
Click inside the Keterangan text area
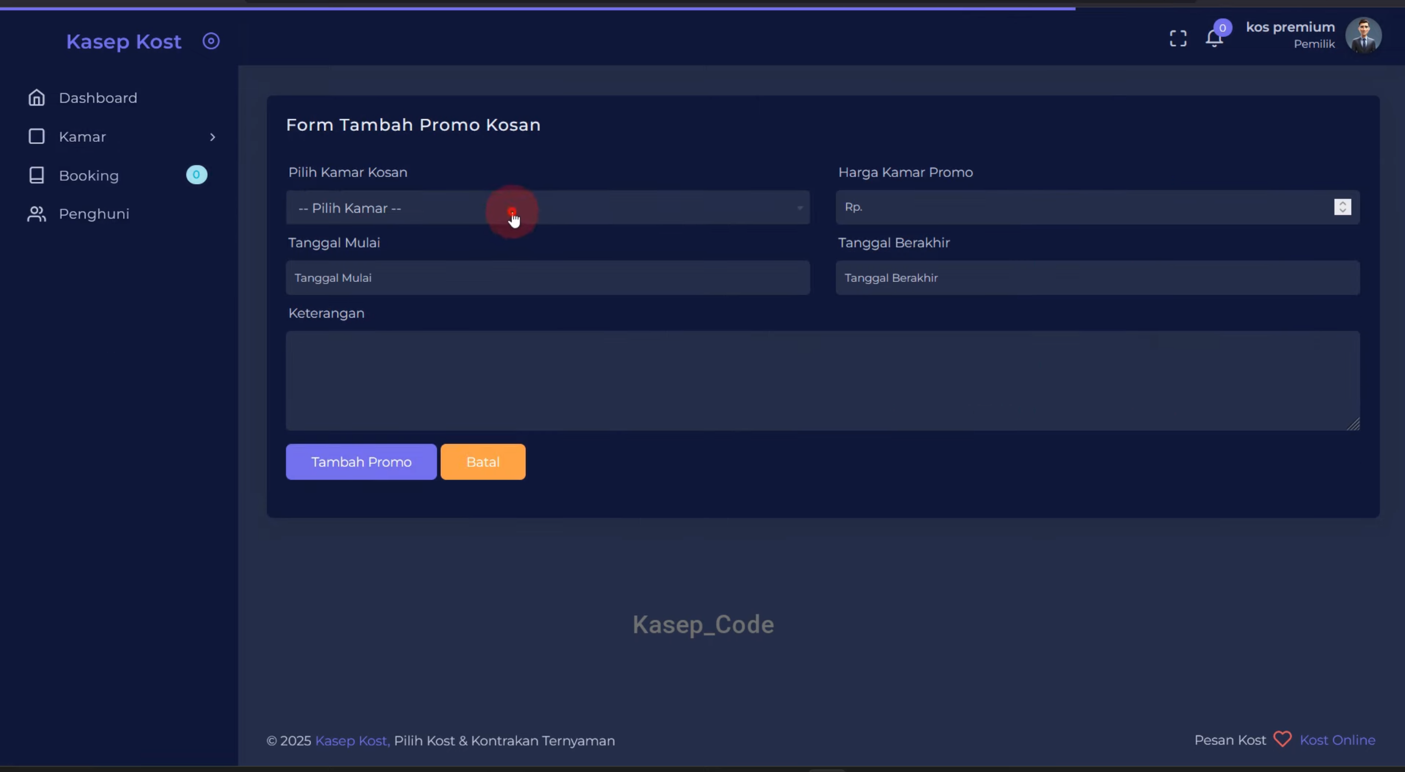[x=823, y=380]
